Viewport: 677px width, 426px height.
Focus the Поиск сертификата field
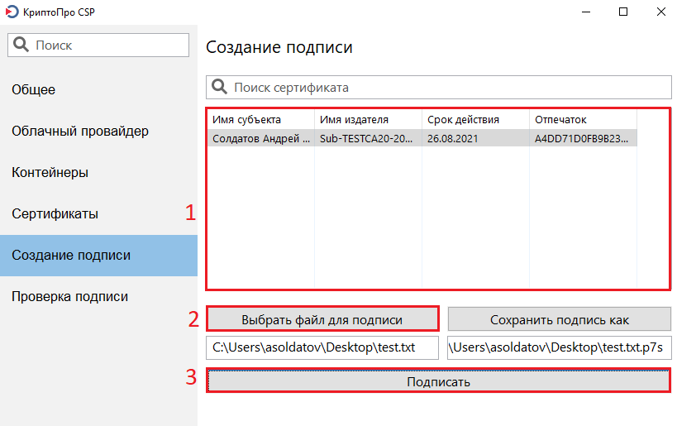(x=439, y=88)
